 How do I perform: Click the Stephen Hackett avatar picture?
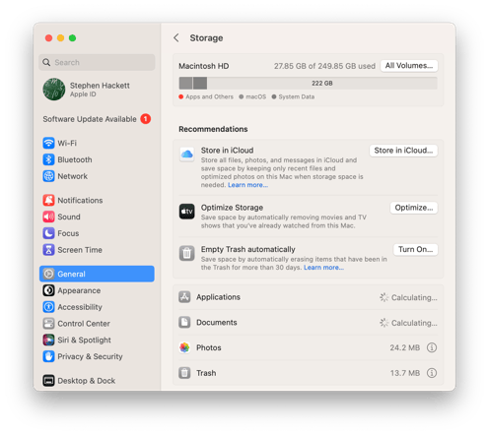click(54, 90)
